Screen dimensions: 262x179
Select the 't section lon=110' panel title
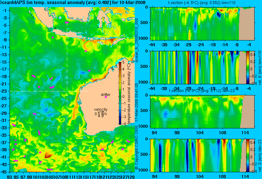(202, 3)
